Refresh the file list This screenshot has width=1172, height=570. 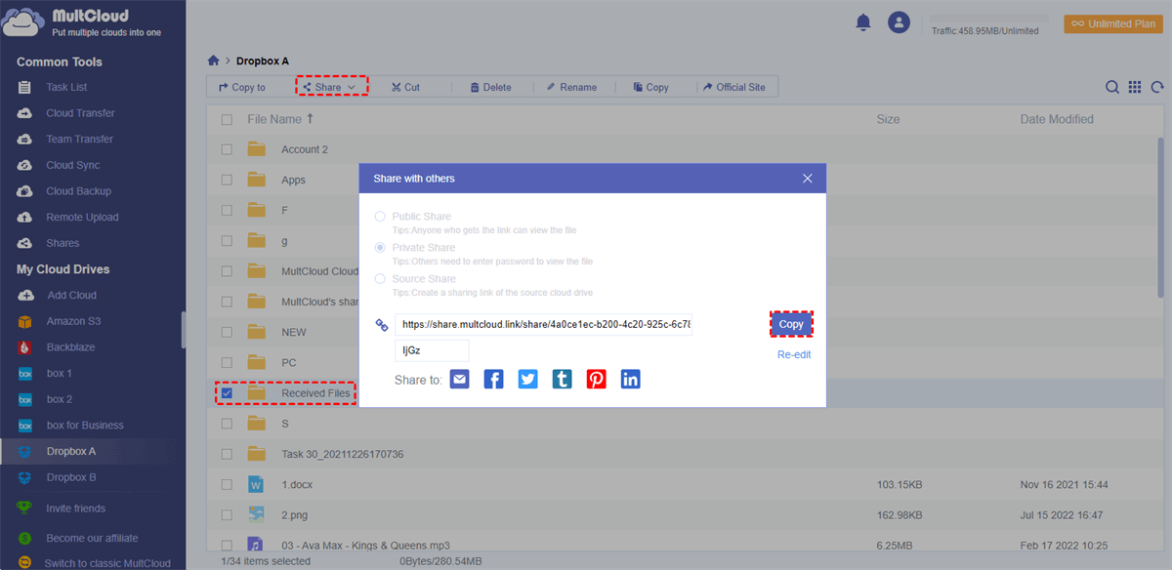[x=1157, y=87]
